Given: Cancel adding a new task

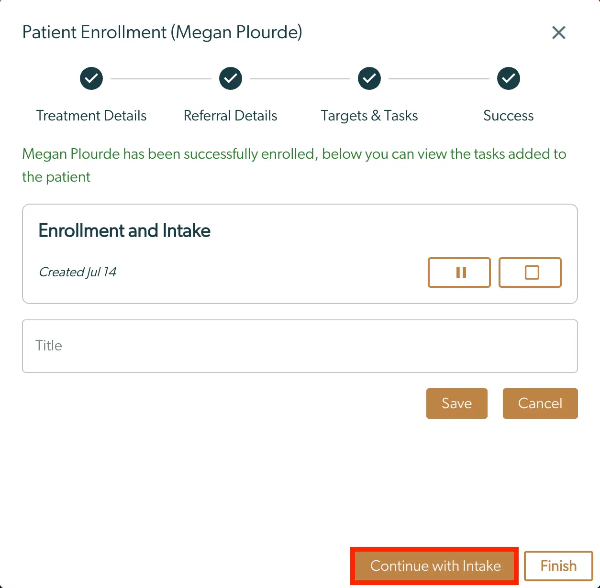Looking at the screenshot, I should coord(540,403).
